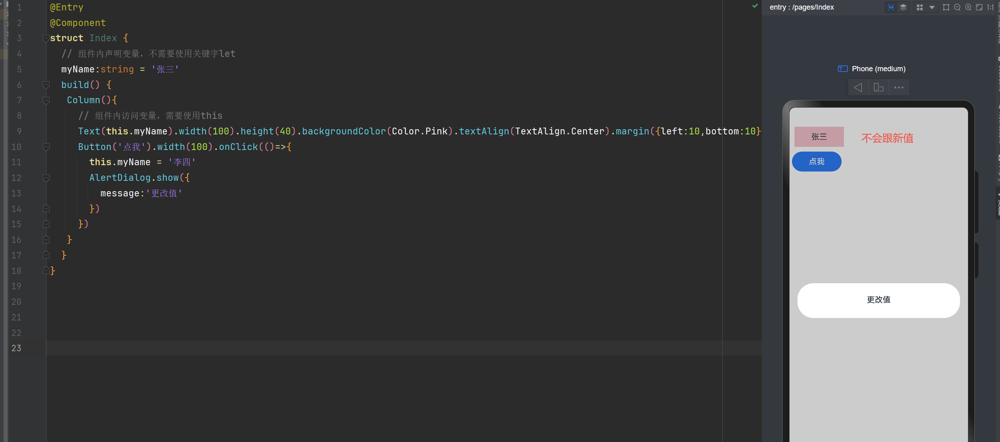Click the Phone (medium) device label
Screen dimensions: 1000x442
click(x=879, y=69)
